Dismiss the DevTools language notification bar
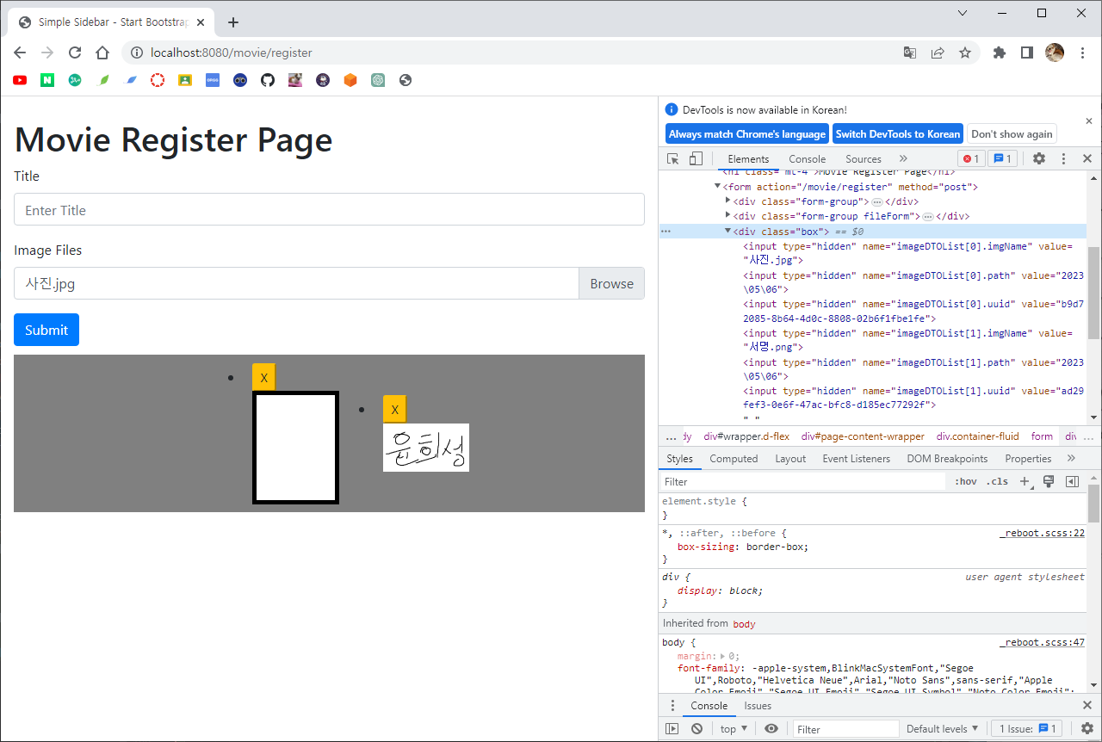1102x742 pixels. 1089,121
